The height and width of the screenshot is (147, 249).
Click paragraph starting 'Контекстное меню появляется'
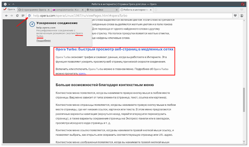(x=113, y=95)
